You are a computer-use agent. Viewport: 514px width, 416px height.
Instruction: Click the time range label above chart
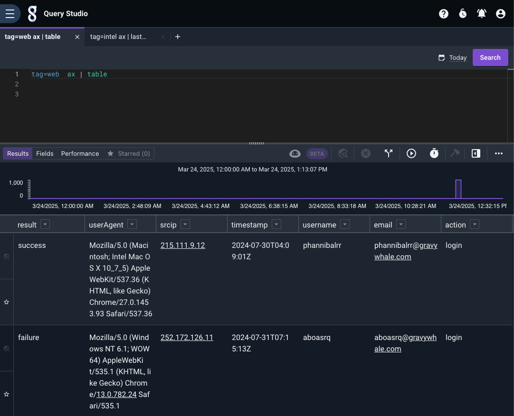252,170
